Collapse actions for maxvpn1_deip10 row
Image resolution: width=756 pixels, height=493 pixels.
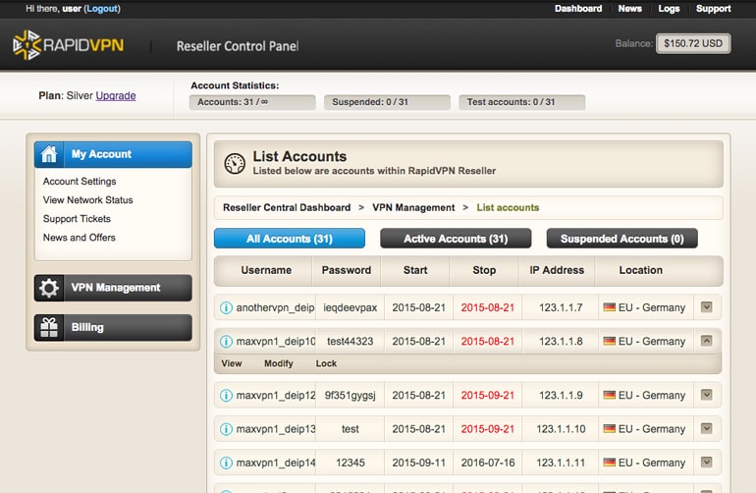tap(706, 341)
